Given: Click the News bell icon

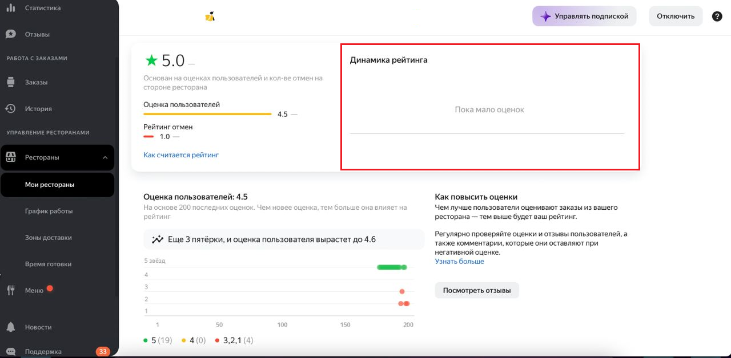Looking at the screenshot, I should point(10,327).
